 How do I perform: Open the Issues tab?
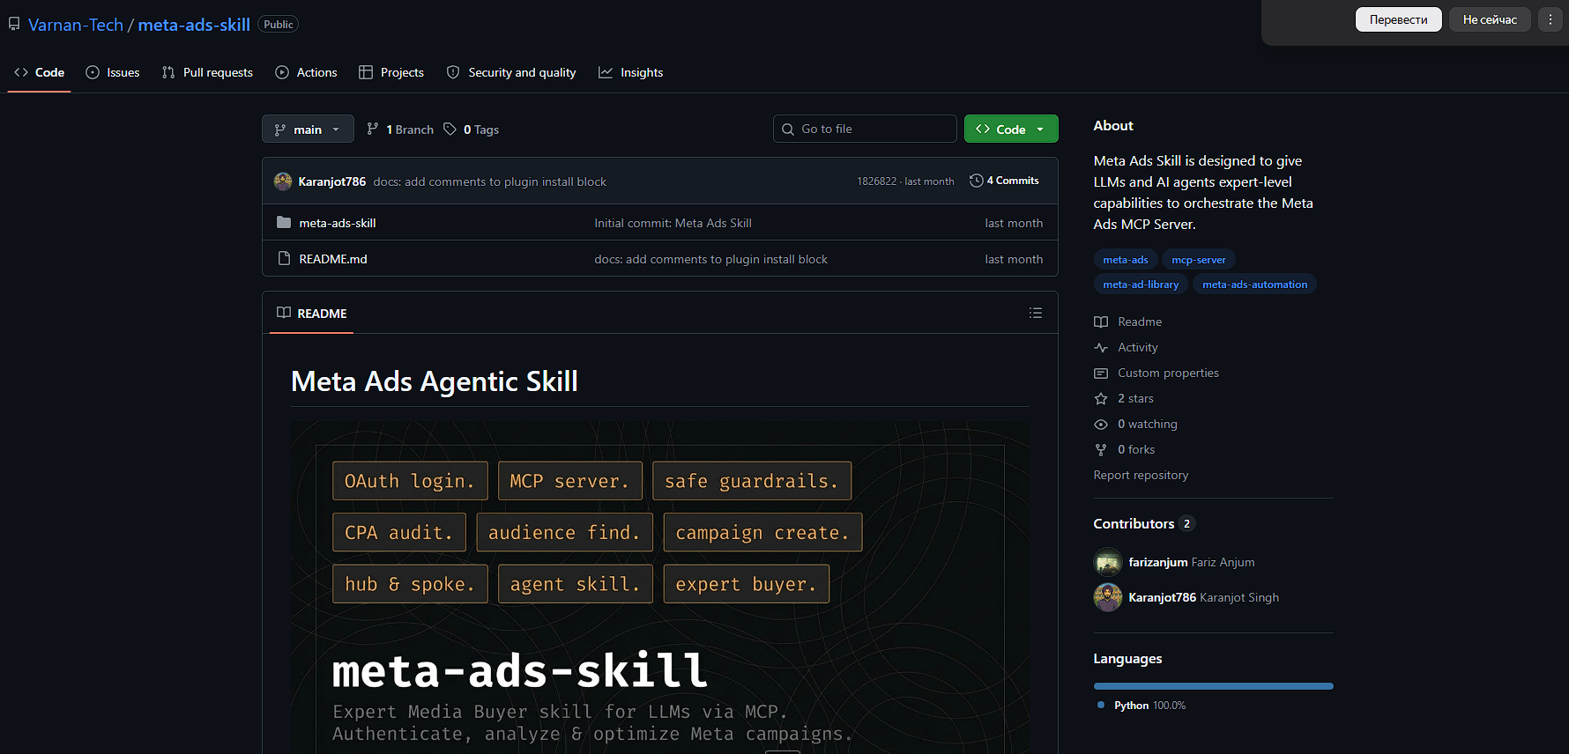(x=113, y=72)
